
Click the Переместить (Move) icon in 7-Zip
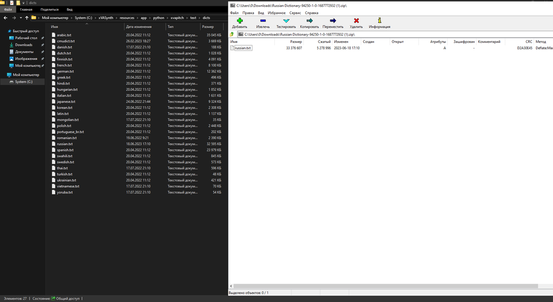[x=332, y=21]
